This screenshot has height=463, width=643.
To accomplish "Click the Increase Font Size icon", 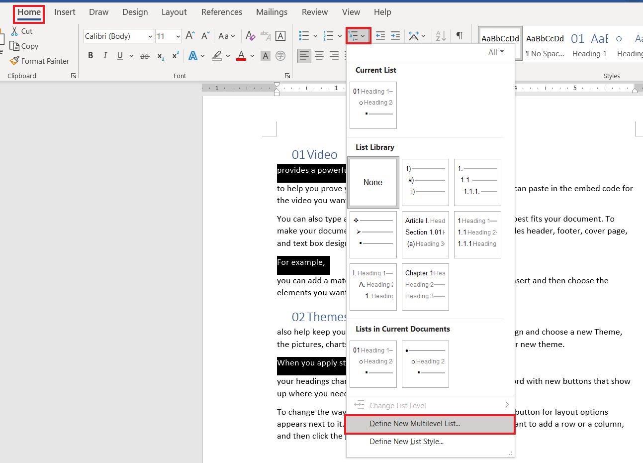I will click(x=190, y=36).
